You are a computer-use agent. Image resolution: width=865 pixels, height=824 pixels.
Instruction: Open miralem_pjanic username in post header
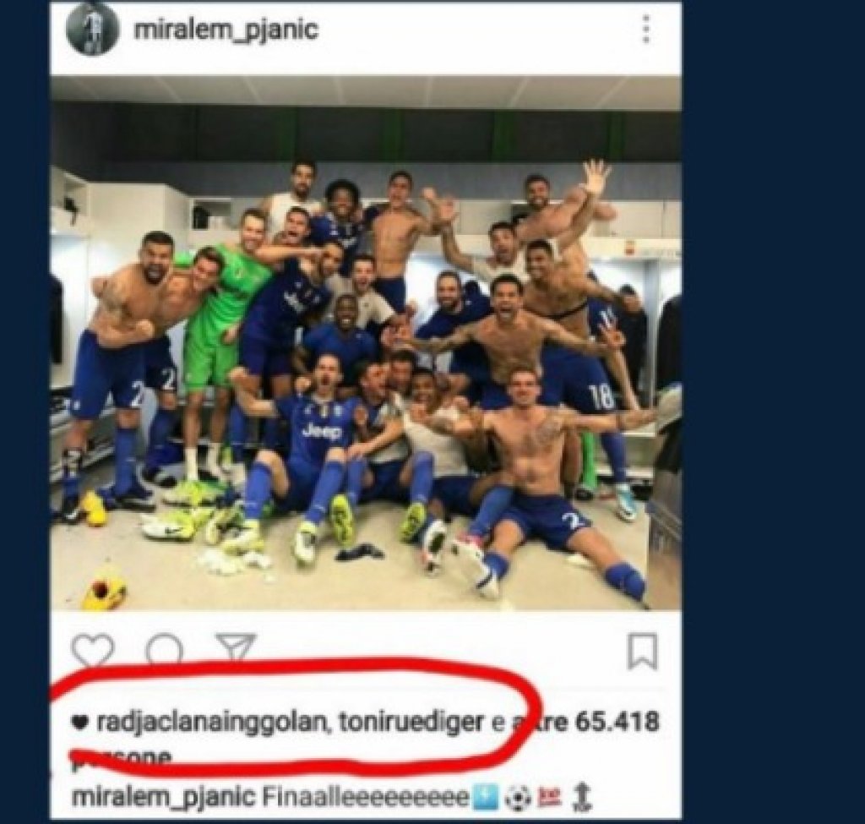pyautogui.click(x=226, y=30)
